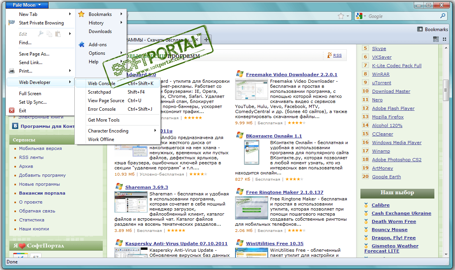Open the Skype link in top list
The image size is (455, 270).
[x=379, y=49]
